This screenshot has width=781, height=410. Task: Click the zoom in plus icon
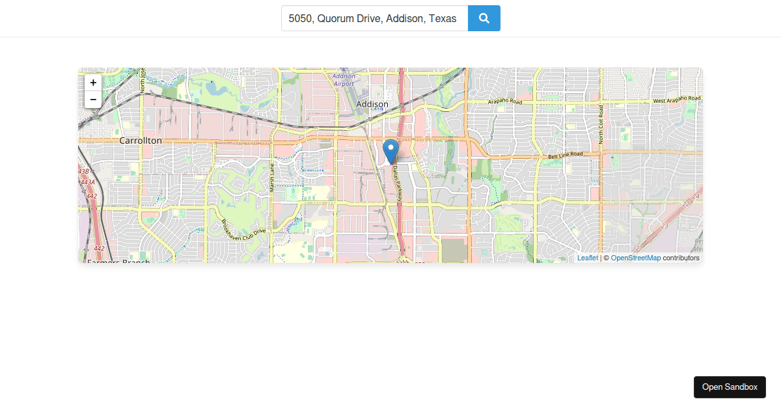(93, 83)
